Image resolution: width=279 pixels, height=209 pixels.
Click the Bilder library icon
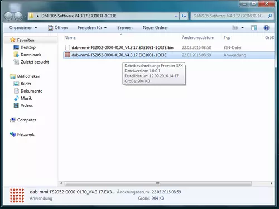[x=16, y=84]
